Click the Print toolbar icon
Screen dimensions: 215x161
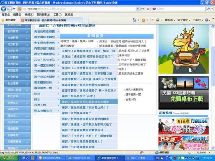[x=158, y=20]
